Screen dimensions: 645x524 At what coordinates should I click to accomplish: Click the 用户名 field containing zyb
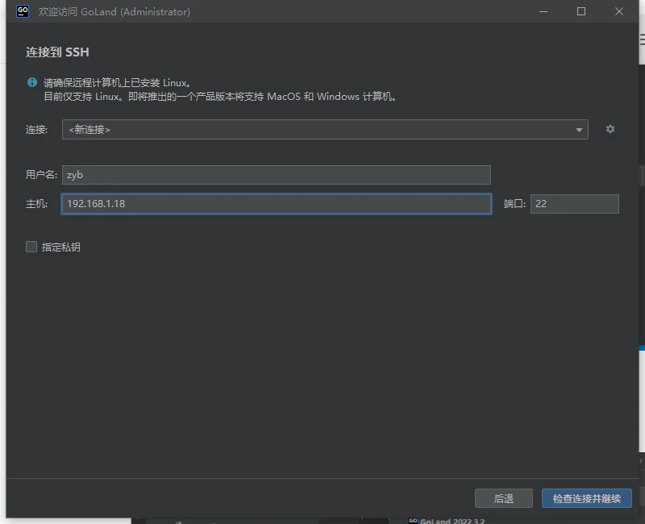pyautogui.click(x=277, y=175)
